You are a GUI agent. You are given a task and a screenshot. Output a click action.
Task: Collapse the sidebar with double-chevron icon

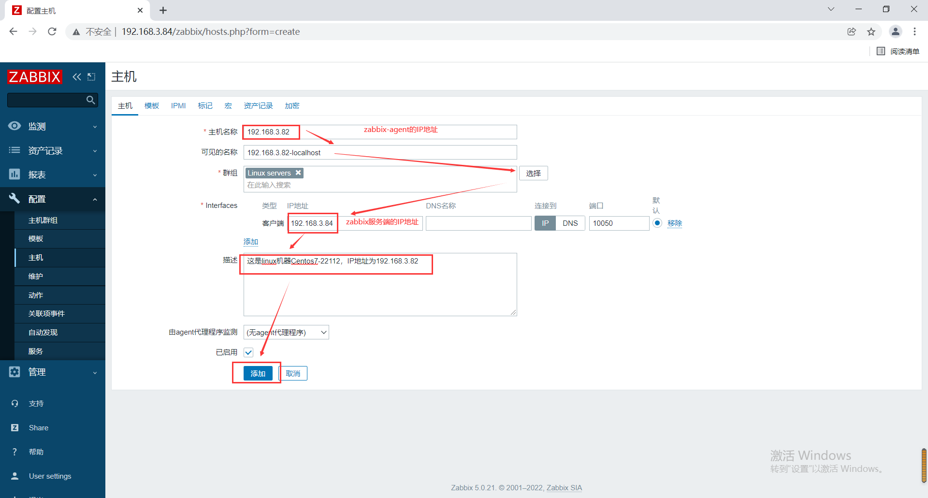click(x=77, y=77)
